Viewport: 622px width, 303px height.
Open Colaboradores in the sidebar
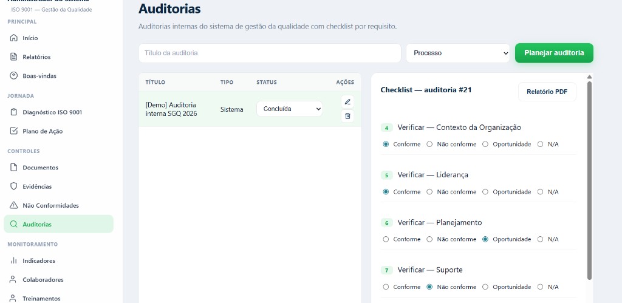click(59, 279)
